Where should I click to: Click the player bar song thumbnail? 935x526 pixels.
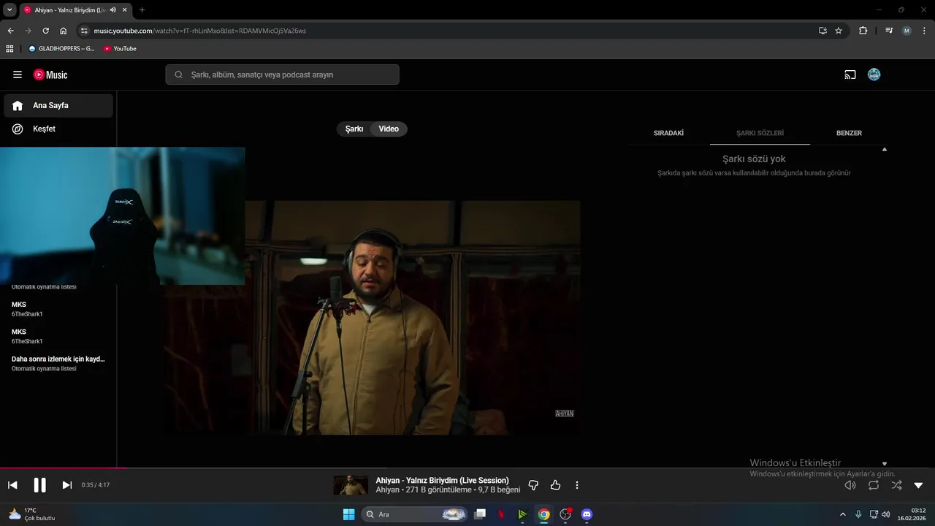point(351,485)
